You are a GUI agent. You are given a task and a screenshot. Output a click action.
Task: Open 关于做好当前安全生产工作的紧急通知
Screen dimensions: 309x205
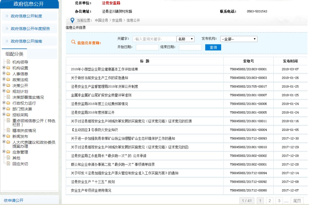click(x=100, y=78)
